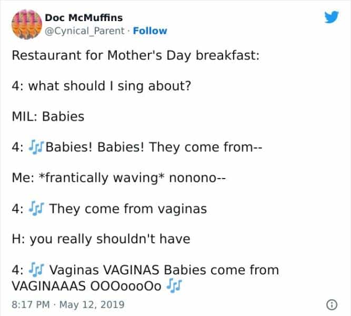The width and height of the screenshot is (351, 316).
Task: Click the "VAGINAAAS OOOoooOo" text
Action: (86, 285)
